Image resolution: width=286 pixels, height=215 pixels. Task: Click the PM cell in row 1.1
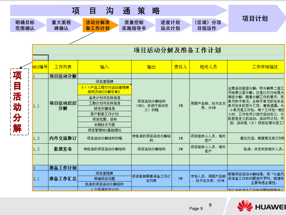pyautogui.click(x=181, y=106)
